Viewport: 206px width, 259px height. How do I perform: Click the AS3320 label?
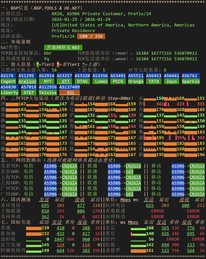pos(82,76)
